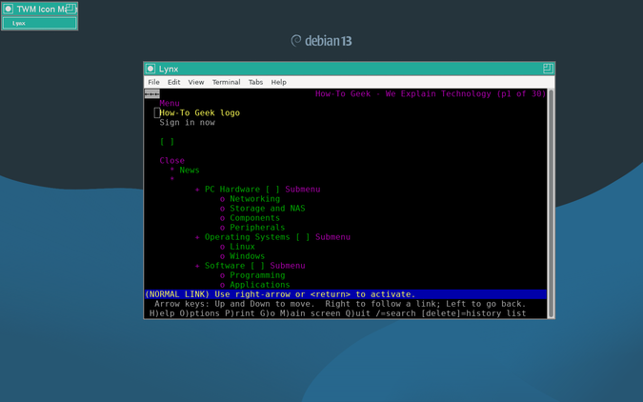Open the Networking link

(x=254, y=199)
